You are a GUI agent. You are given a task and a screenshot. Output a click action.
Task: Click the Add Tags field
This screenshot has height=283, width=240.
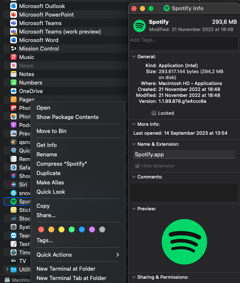pyautogui.click(x=184, y=43)
